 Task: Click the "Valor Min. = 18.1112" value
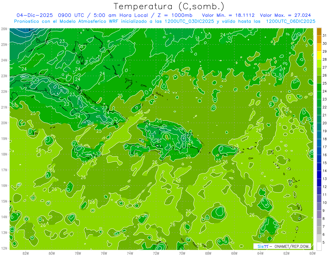tap(228, 15)
